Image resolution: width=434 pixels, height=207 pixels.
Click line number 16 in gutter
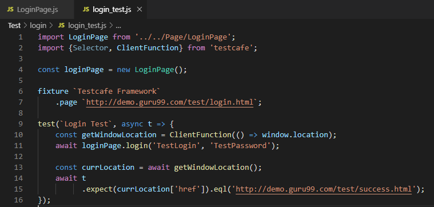[18, 200]
